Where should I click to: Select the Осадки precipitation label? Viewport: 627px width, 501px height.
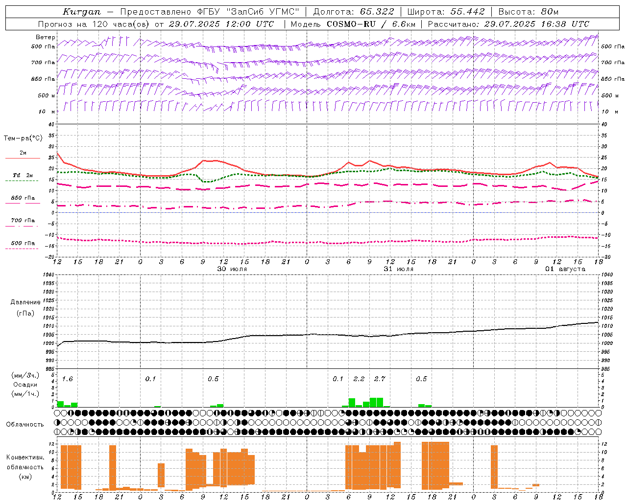25,385
